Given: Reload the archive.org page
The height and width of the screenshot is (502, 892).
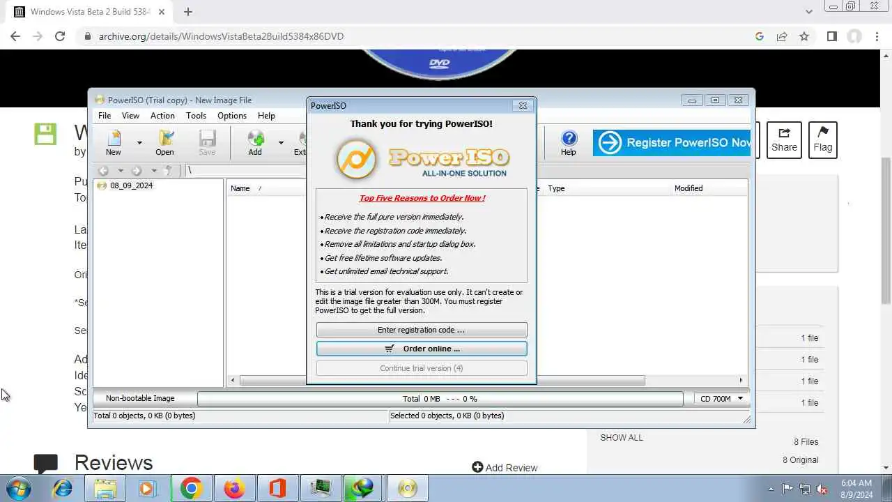Looking at the screenshot, I should click(60, 36).
